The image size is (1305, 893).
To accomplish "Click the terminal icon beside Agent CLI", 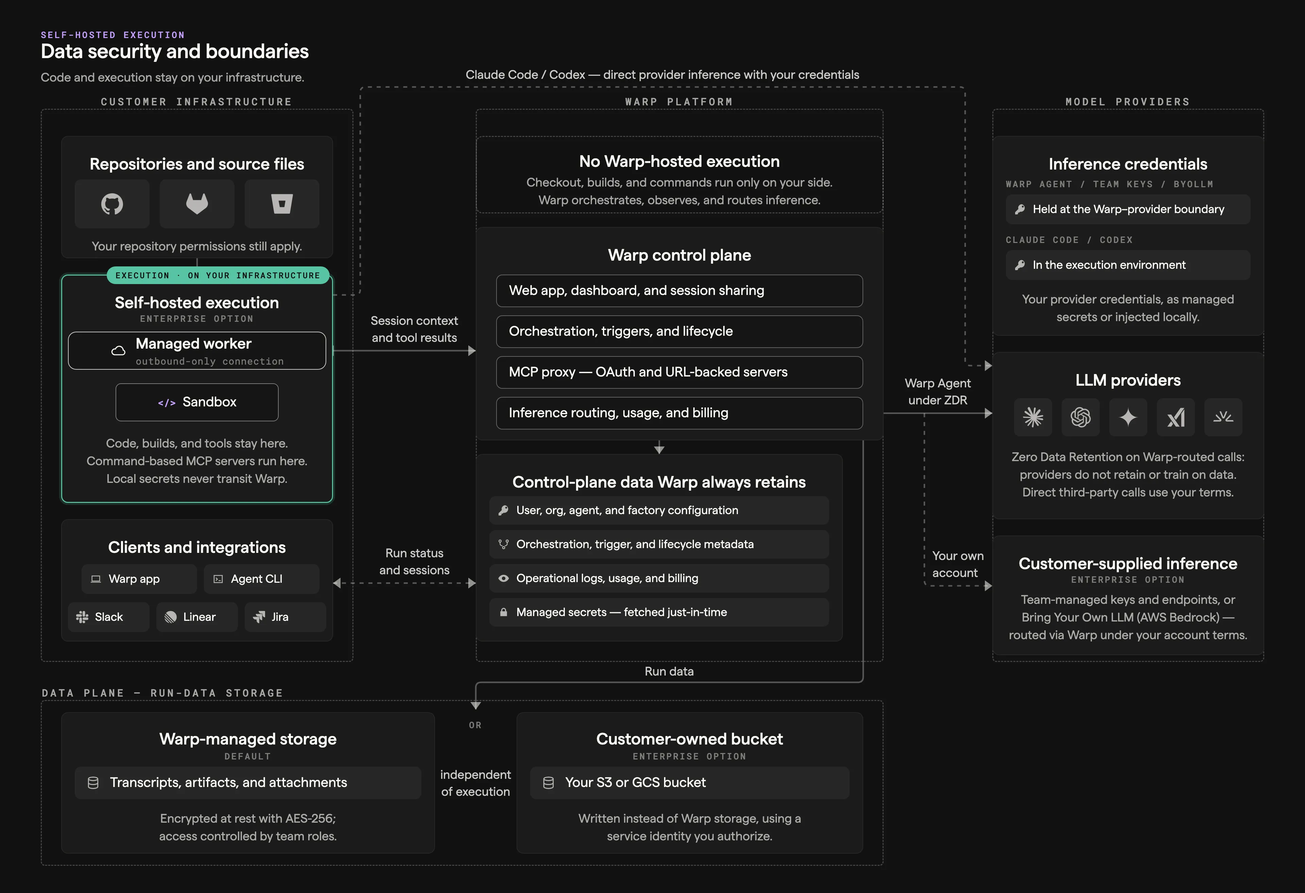I will [219, 579].
